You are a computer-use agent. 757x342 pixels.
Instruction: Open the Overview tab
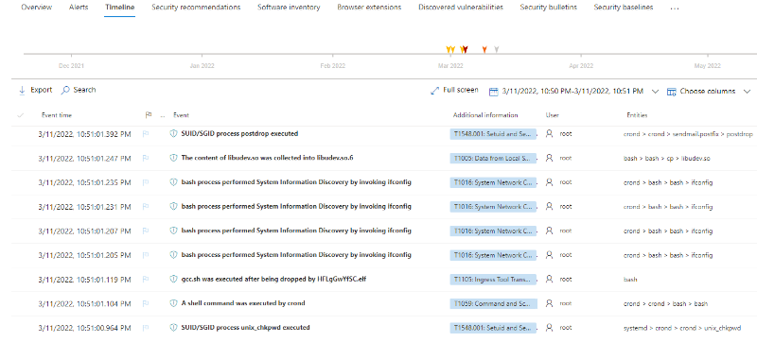[x=37, y=8]
